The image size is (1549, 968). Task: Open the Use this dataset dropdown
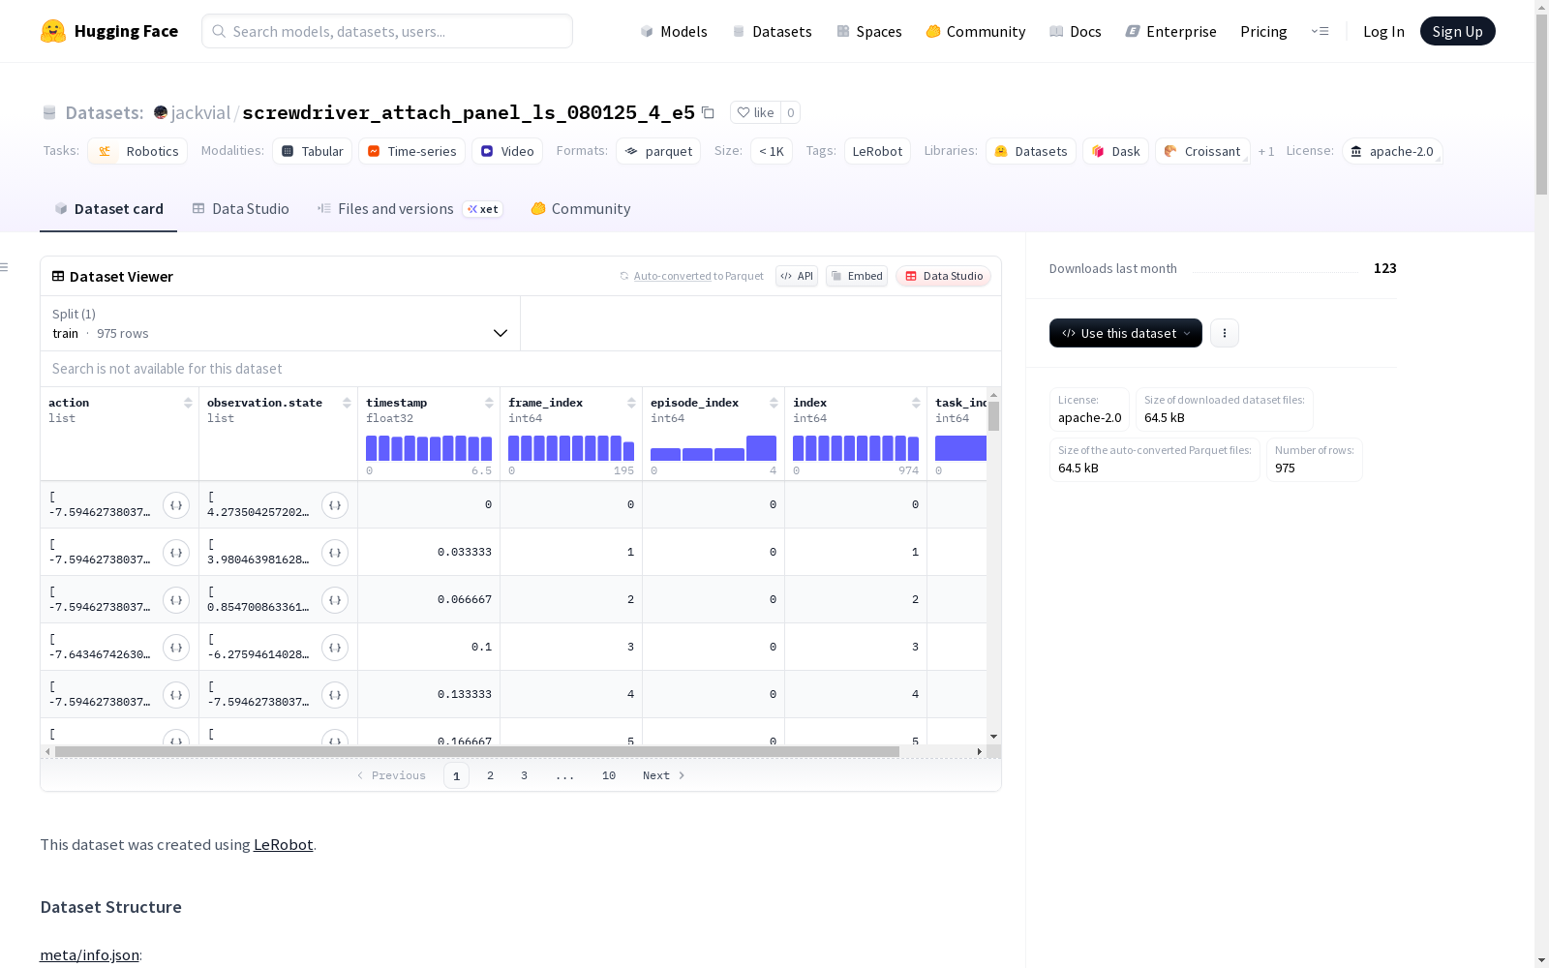point(1126,333)
